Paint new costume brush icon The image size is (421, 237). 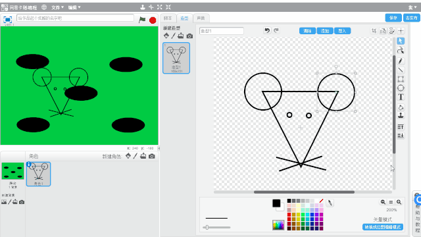click(x=174, y=36)
